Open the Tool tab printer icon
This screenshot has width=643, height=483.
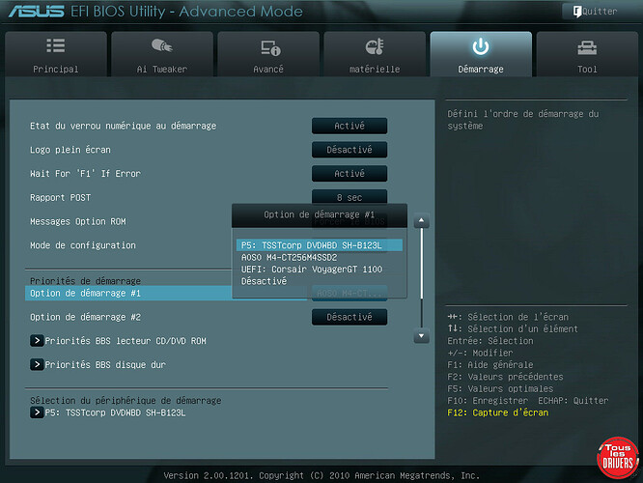586,47
